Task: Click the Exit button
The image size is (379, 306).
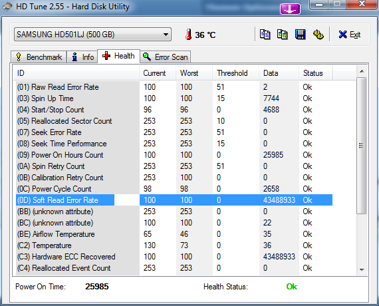Action: pyautogui.click(x=350, y=35)
